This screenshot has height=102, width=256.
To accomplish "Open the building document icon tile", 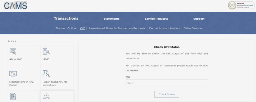I will (13, 96).
